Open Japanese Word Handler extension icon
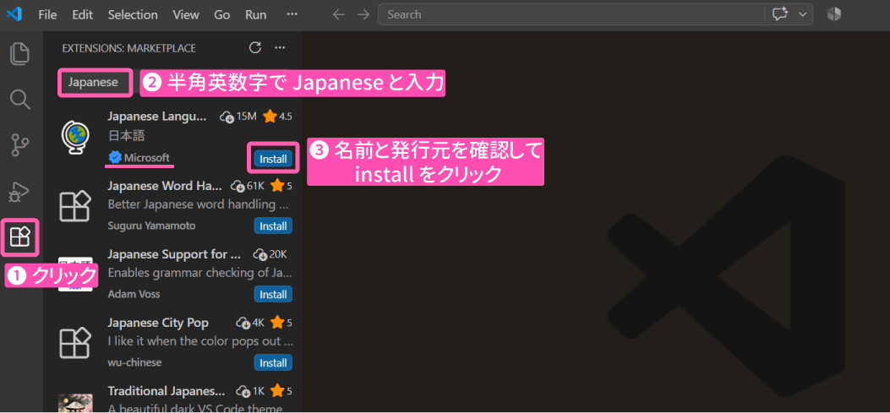This screenshot has width=890, height=413. coord(76,206)
